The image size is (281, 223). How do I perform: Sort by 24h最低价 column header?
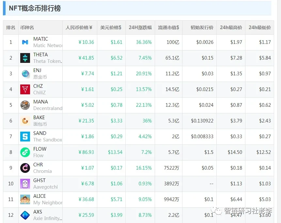(260, 28)
